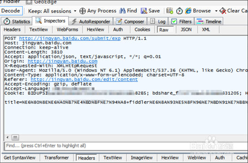Open Find with the binoculars icon
Image resolution: width=248 pixels, height=163 pixels.
point(122,11)
